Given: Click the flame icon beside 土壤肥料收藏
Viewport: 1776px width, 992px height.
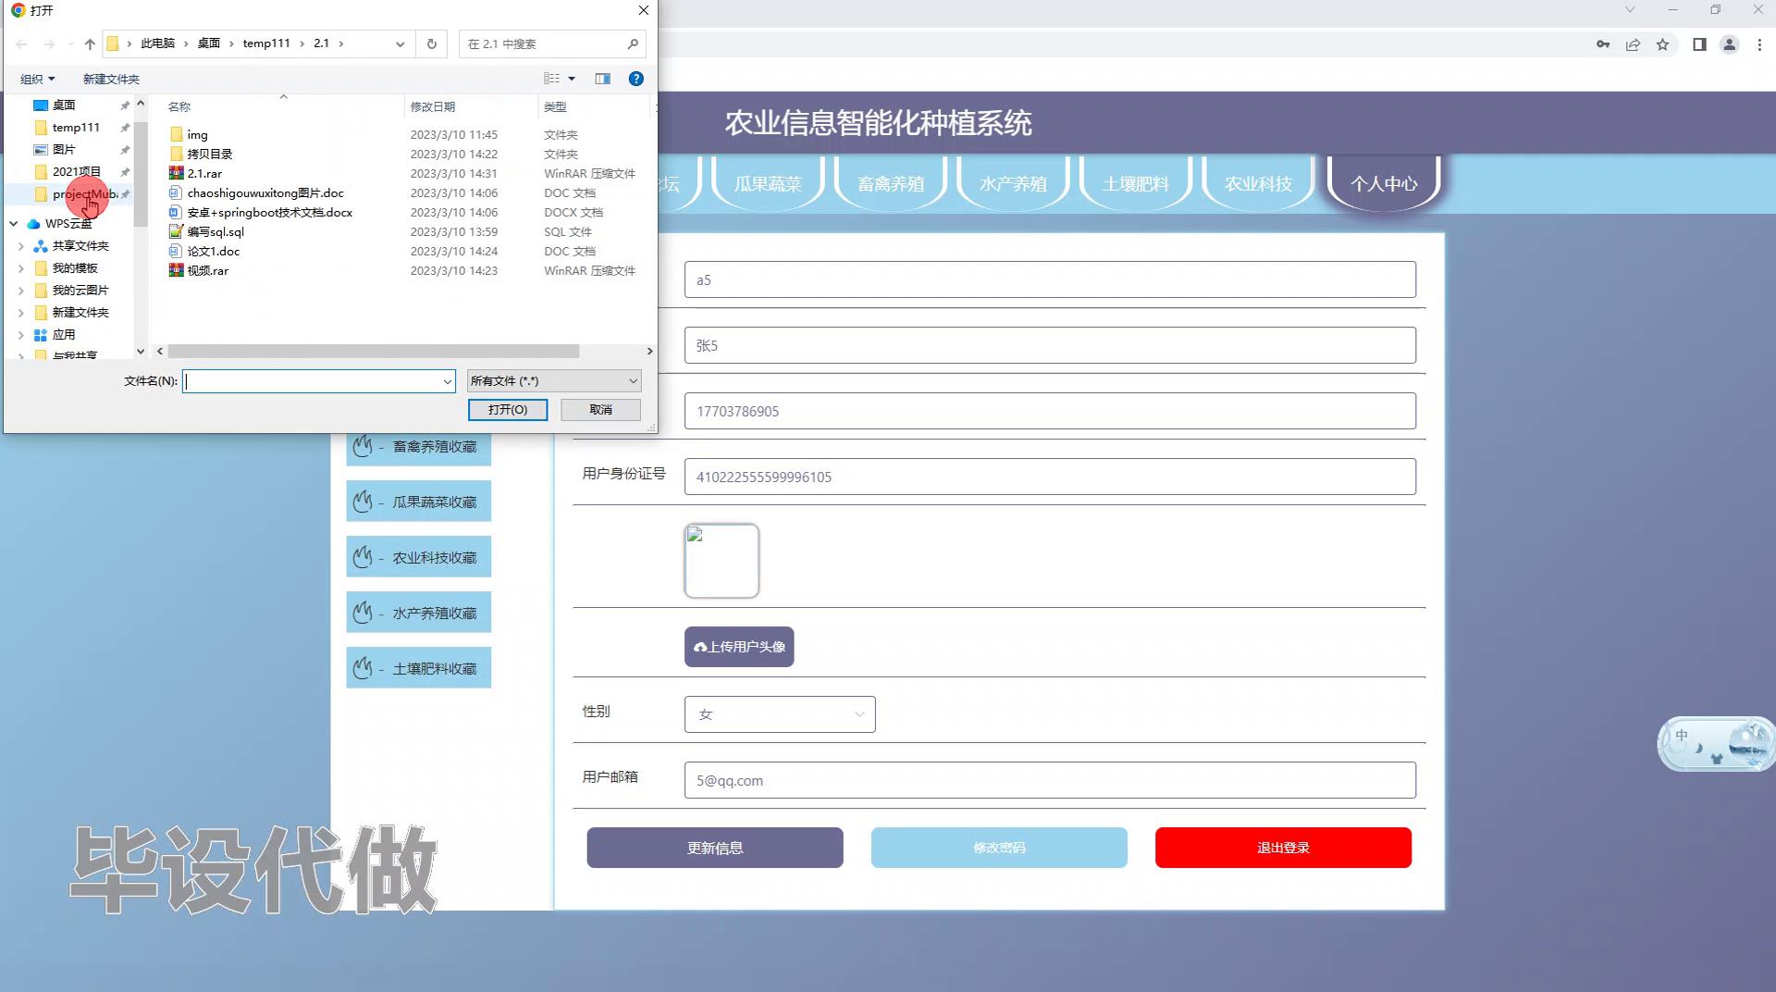Looking at the screenshot, I should pyautogui.click(x=363, y=668).
